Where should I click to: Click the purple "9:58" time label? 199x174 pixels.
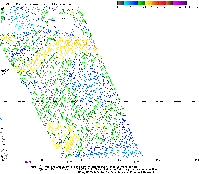137,162
